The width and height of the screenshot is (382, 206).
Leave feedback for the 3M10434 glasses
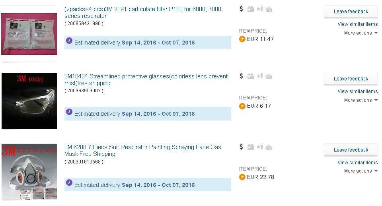(351, 79)
